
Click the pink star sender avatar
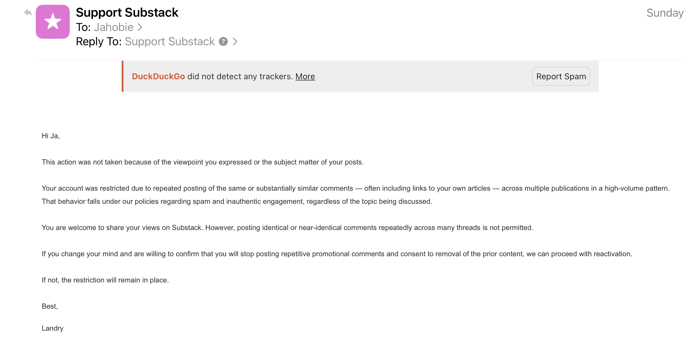[53, 22]
